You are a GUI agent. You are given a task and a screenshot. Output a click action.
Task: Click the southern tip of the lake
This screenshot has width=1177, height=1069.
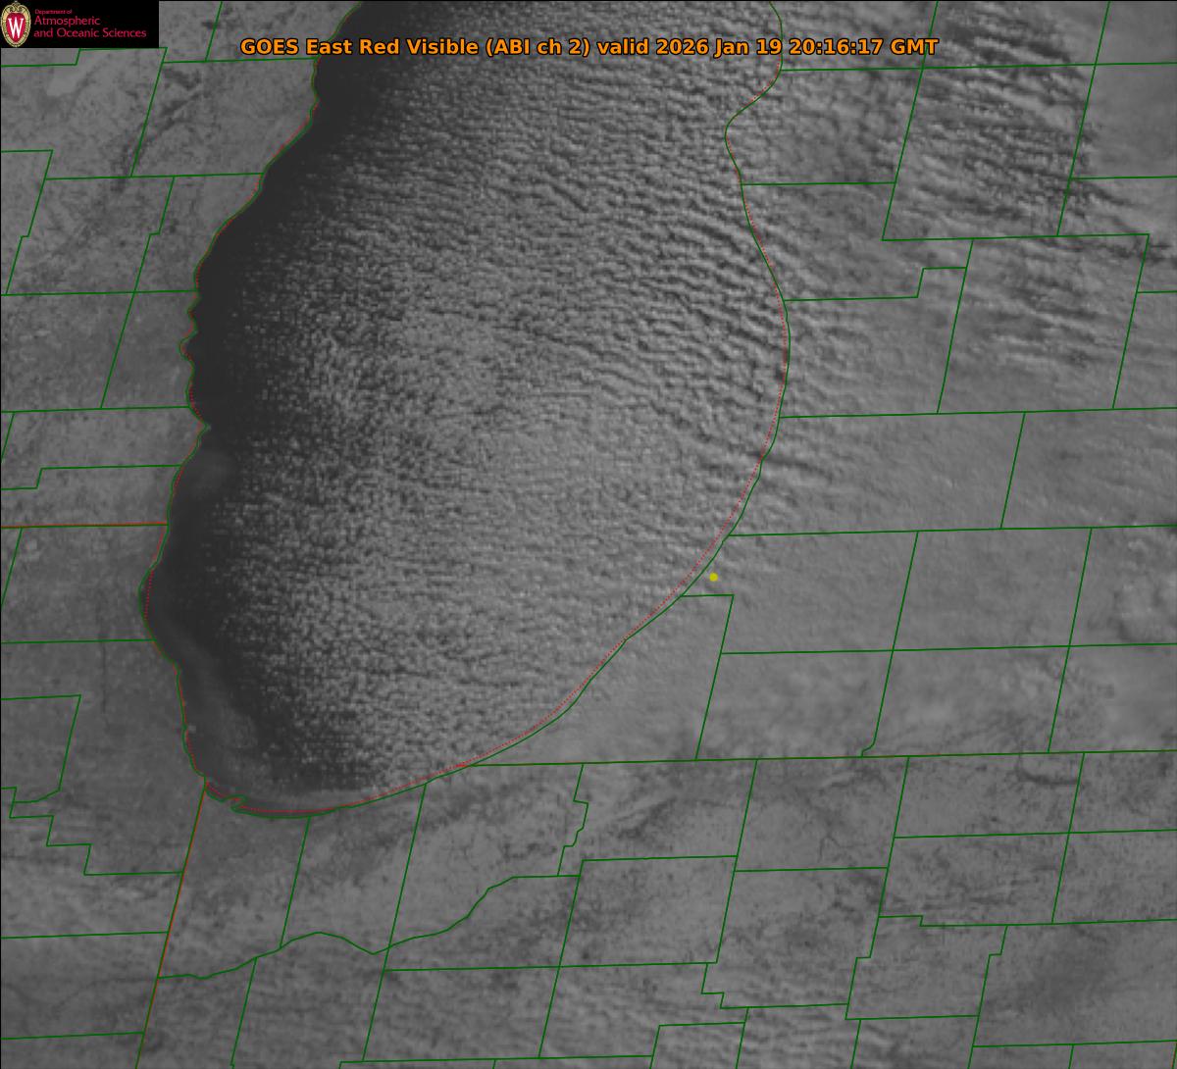click(x=284, y=804)
